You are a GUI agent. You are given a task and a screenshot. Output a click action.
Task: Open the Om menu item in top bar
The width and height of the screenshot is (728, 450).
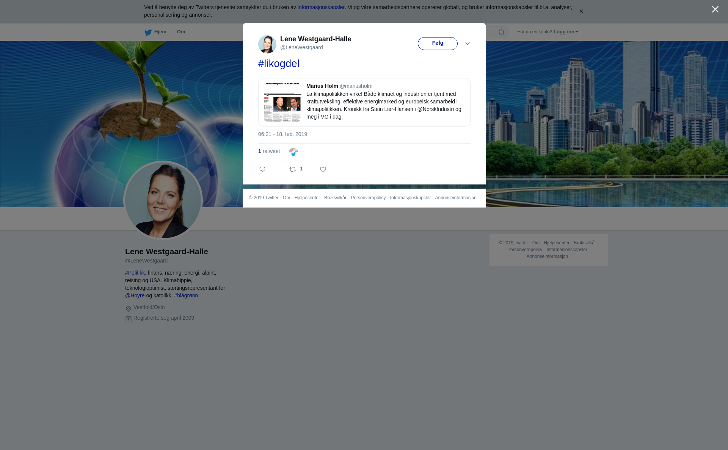click(181, 32)
